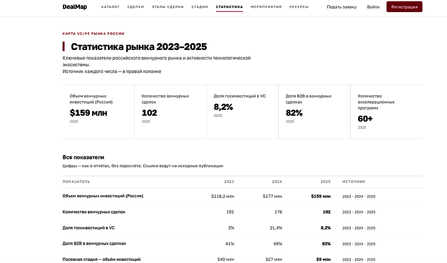The image size is (447, 263).
Task: Click the $27 млн seed stage value
Action: coord(273,259)
